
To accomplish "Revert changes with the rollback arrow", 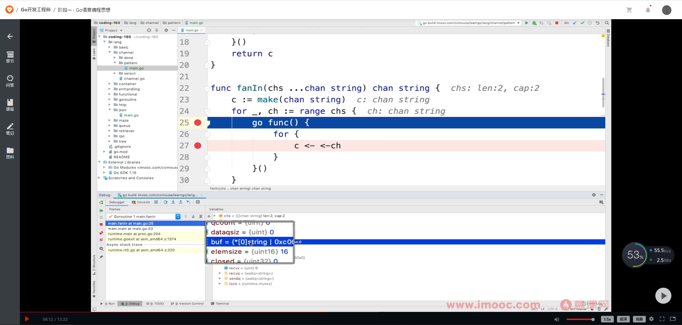I will click(x=597, y=23).
